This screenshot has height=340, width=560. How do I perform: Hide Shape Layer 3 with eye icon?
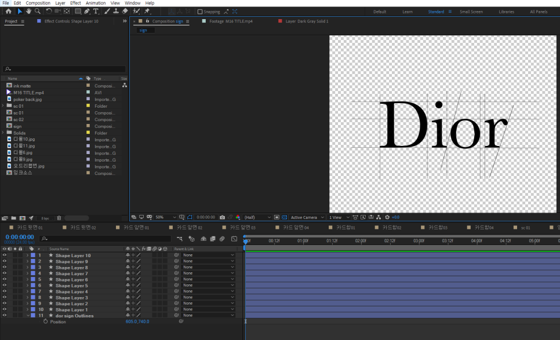coord(4,298)
